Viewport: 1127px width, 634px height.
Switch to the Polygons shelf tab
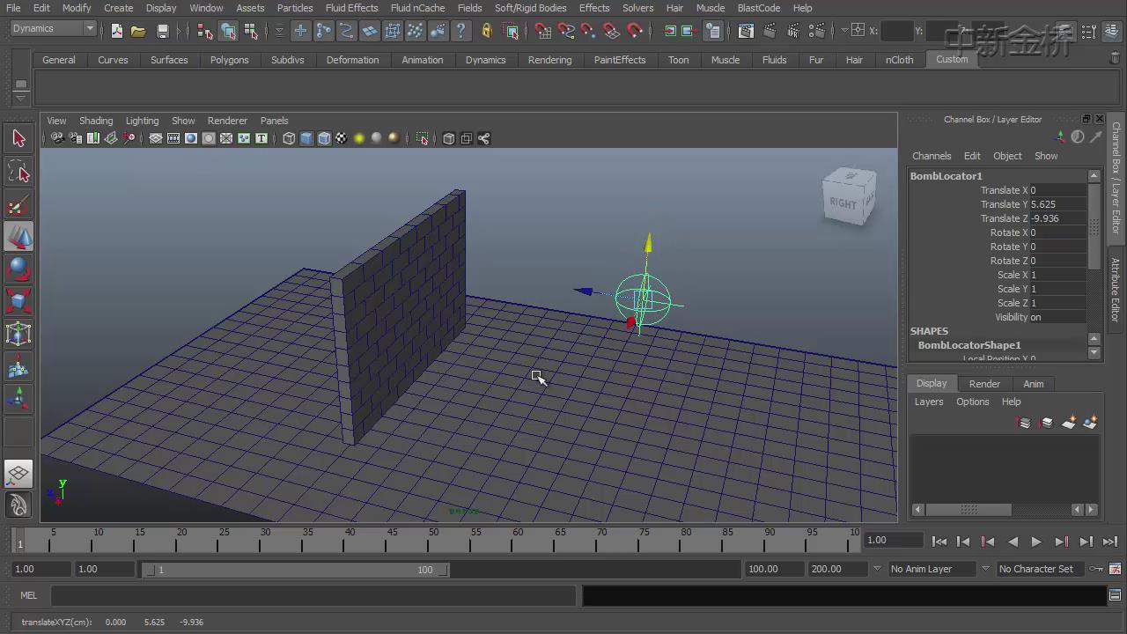tap(229, 60)
